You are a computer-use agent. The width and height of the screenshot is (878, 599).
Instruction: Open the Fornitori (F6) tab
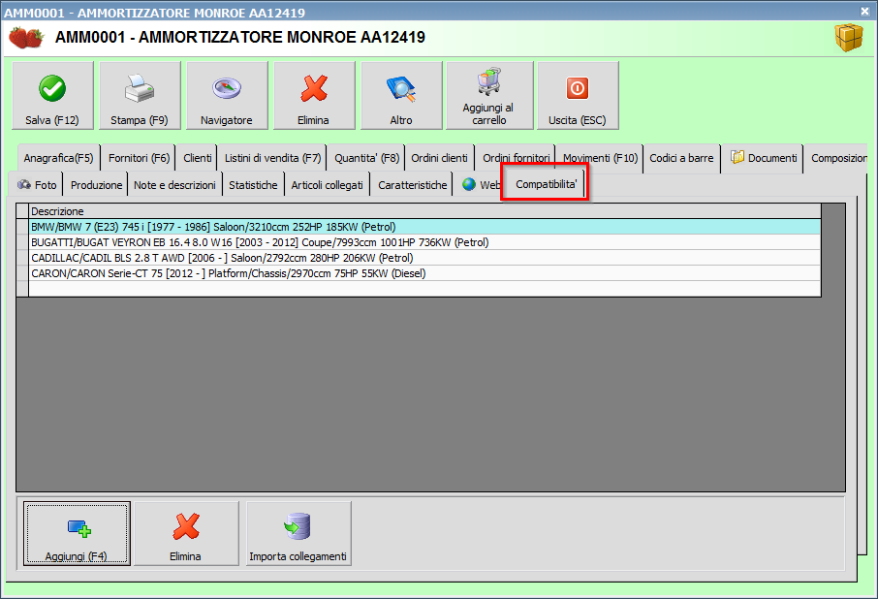pos(139,158)
